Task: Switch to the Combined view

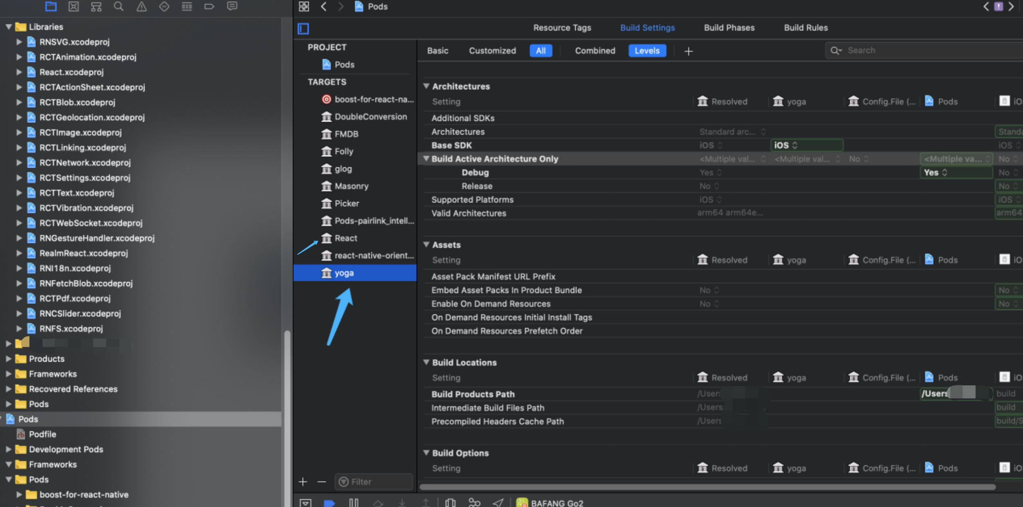Action: [x=595, y=51]
